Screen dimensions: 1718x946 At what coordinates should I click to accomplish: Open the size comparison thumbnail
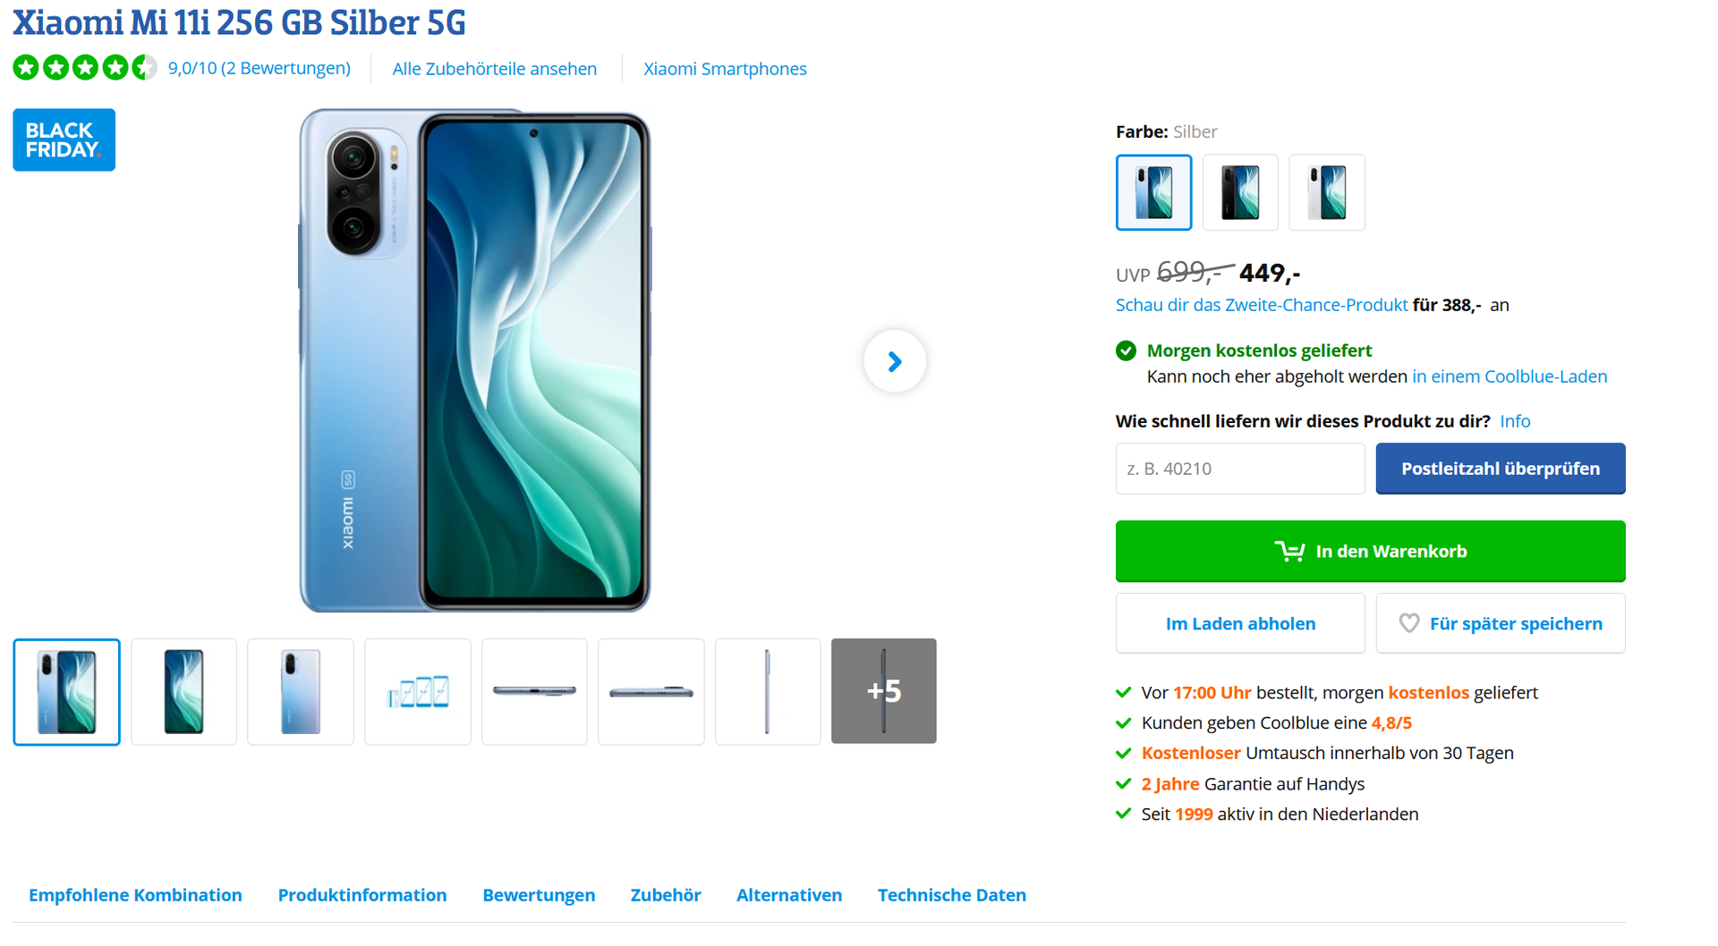pos(418,691)
